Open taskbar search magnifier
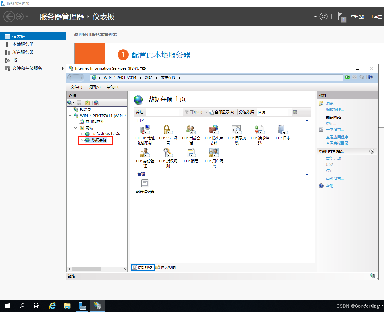Viewport: 384px width, 312px height. pos(22,306)
